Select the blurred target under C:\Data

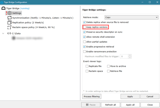coord(28,38)
